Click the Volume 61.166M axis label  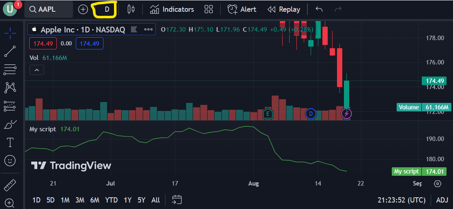coord(423,107)
